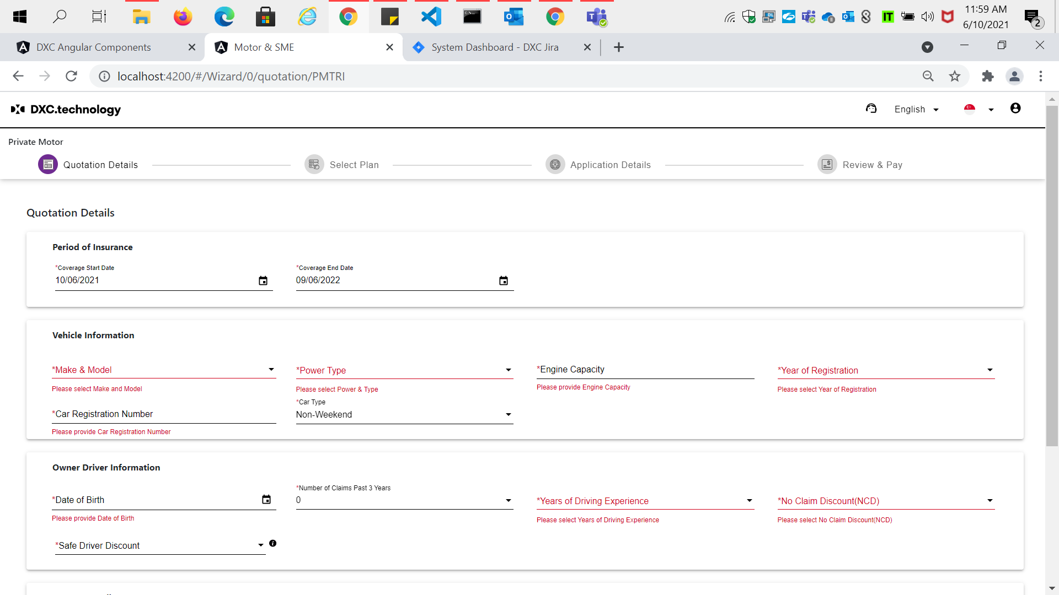The height and width of the screenshot is (595, 1059).
Task: Open Date of Birth calendar icon
Action: [266, 500]
